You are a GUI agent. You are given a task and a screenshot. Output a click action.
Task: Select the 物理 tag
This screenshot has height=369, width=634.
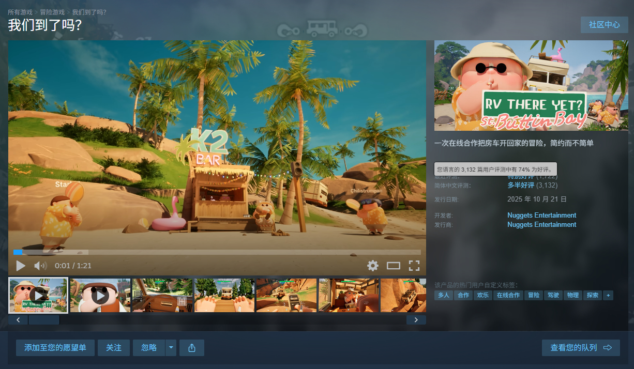[572, 295]
